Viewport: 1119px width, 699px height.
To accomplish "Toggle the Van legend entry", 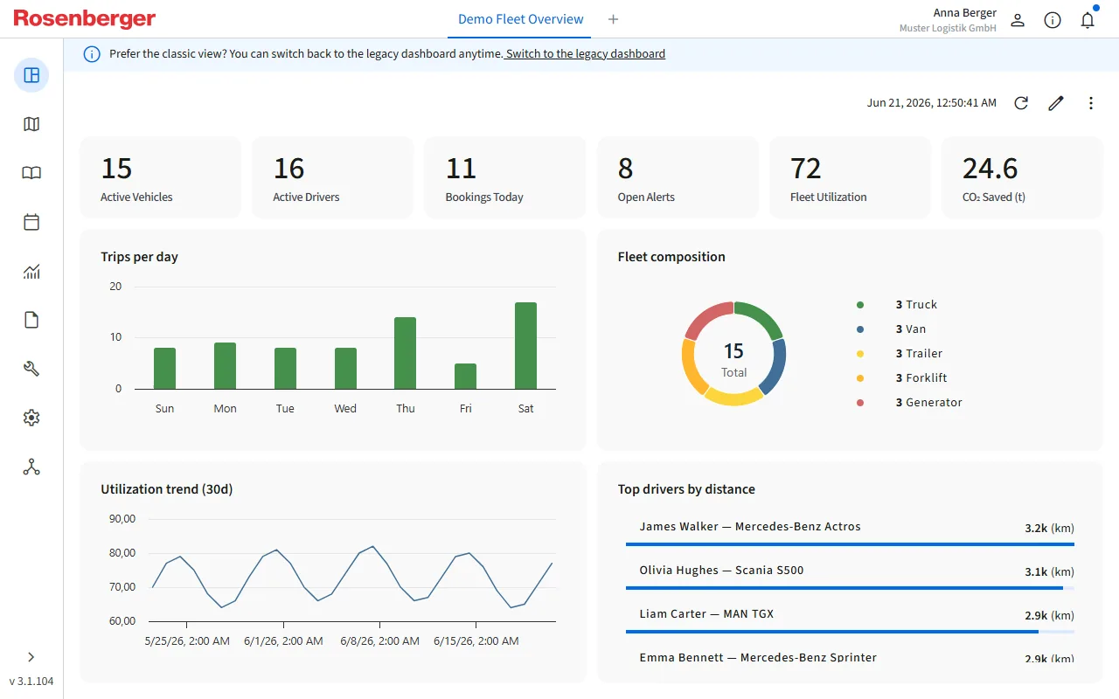I will click(892, 329).
